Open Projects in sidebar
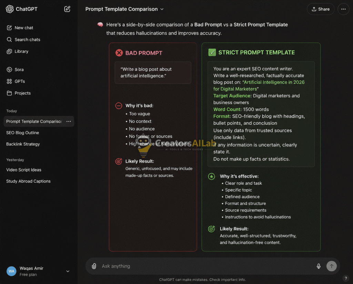 click(x=19, y=93)
